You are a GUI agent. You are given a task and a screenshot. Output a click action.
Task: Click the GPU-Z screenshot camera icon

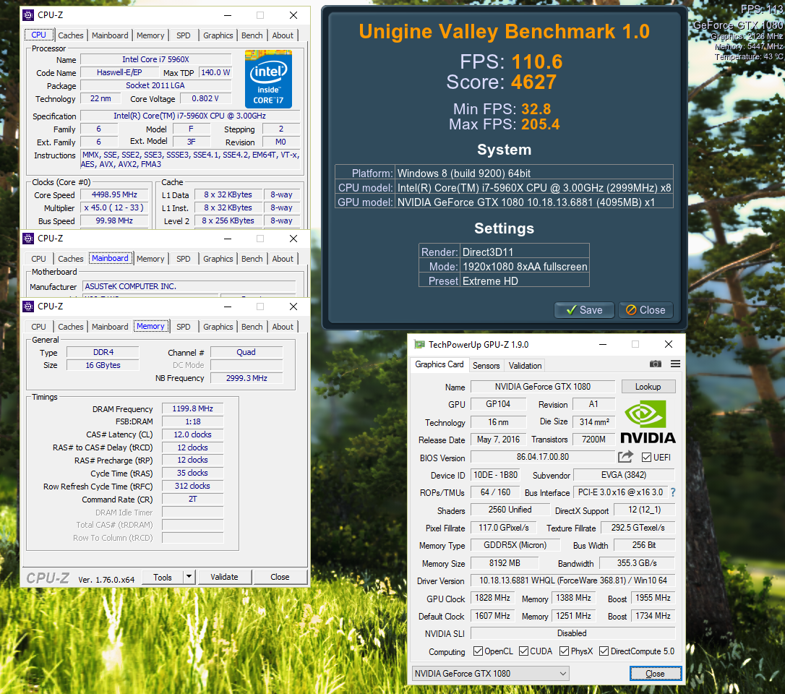click(655, 364)
